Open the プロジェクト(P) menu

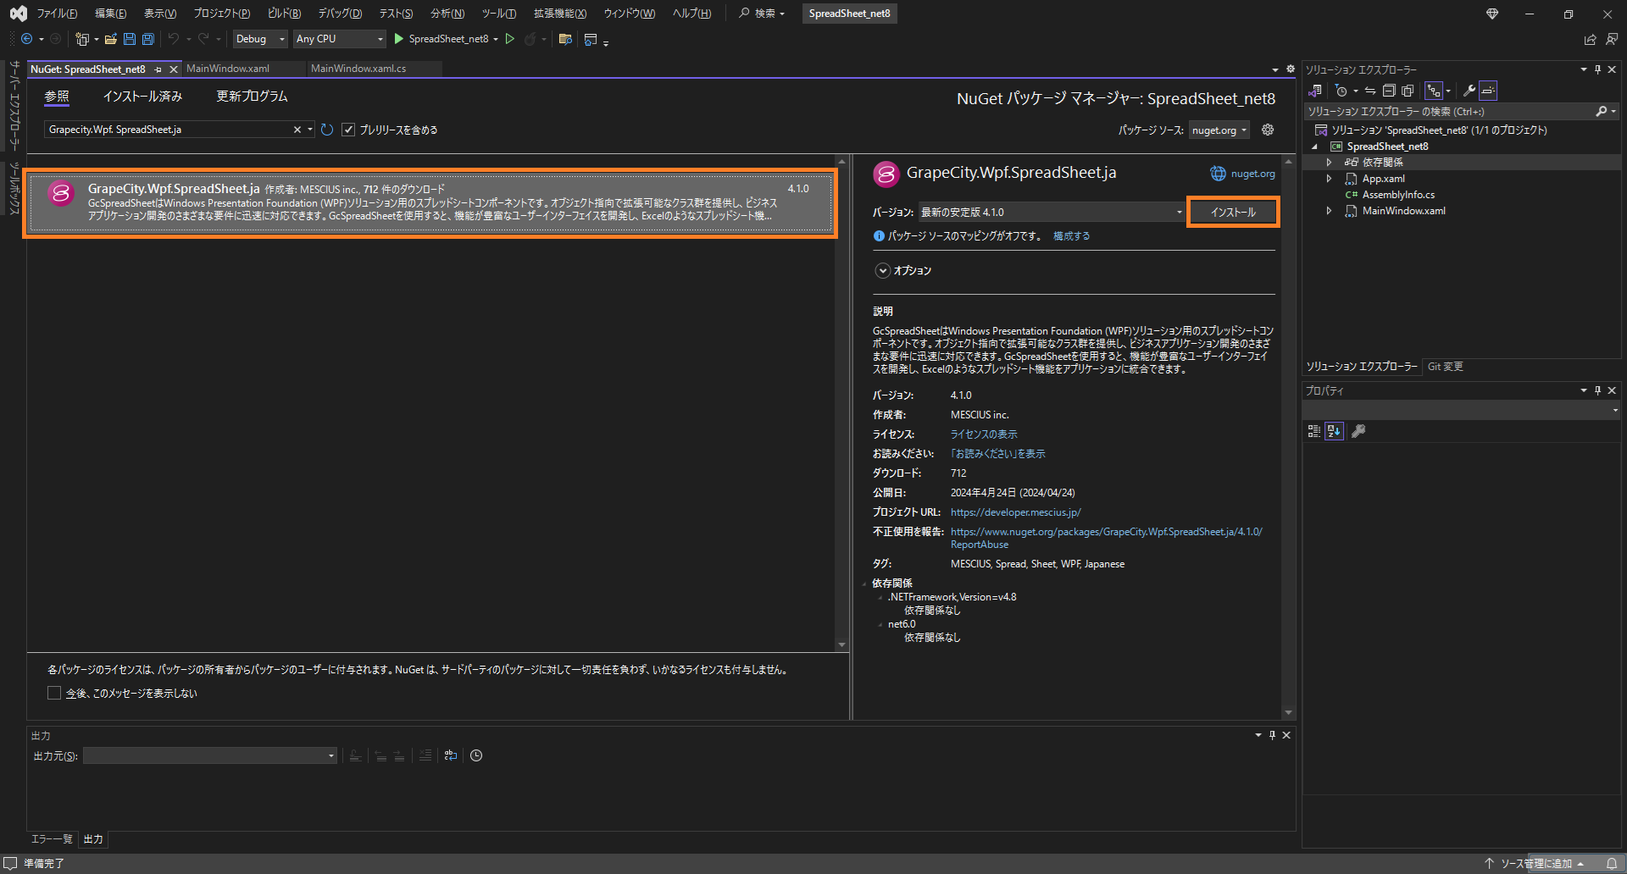pos(222,14)
